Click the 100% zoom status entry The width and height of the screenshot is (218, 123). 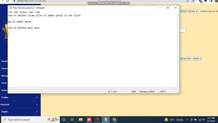click(x=134, y=92)
